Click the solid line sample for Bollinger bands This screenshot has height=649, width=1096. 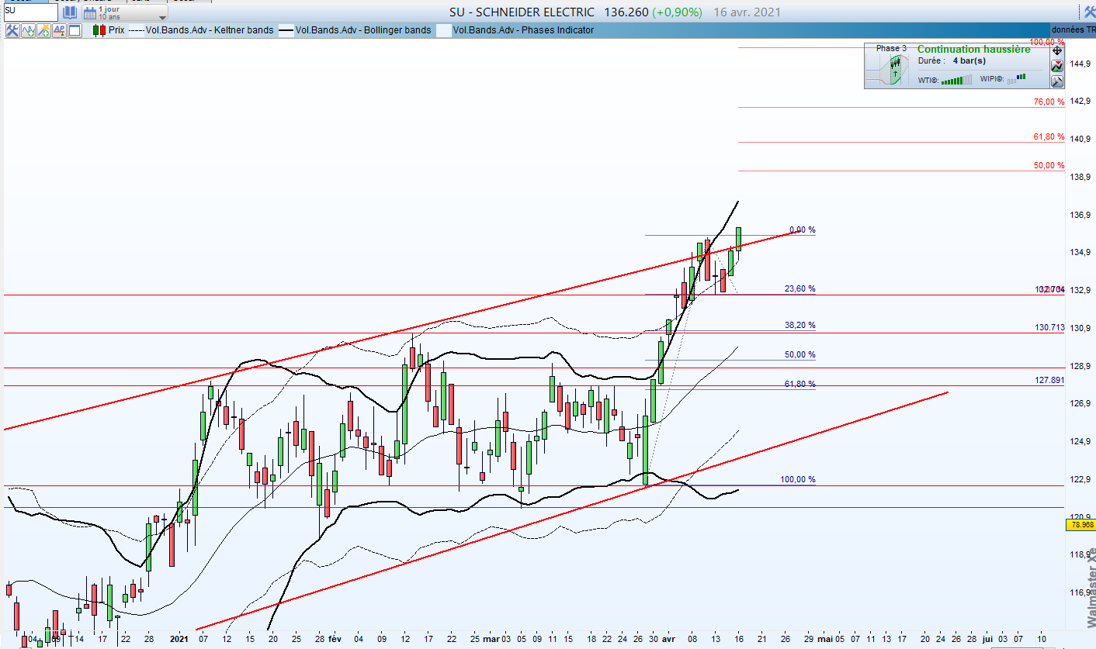click(x=286, y=30)
